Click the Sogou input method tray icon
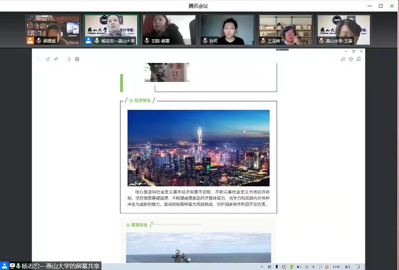Screen dimensions: 399x270 (x=327, y=267)
